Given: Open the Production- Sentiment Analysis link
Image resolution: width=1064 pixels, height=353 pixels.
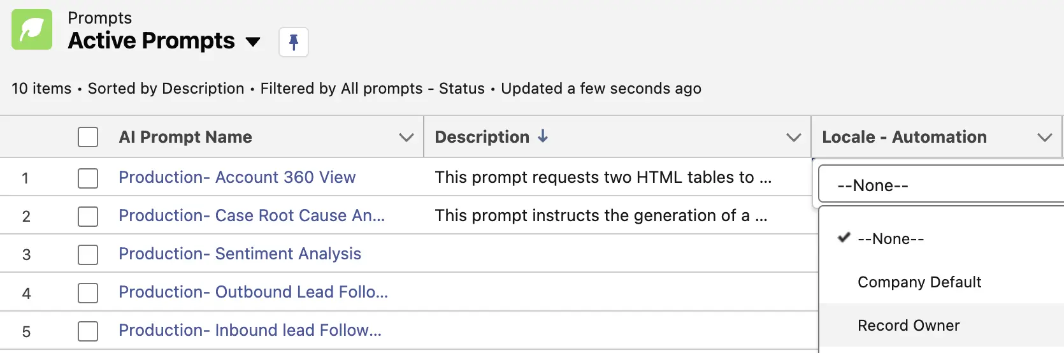Looking at the screenshot, I should [240, 254].
